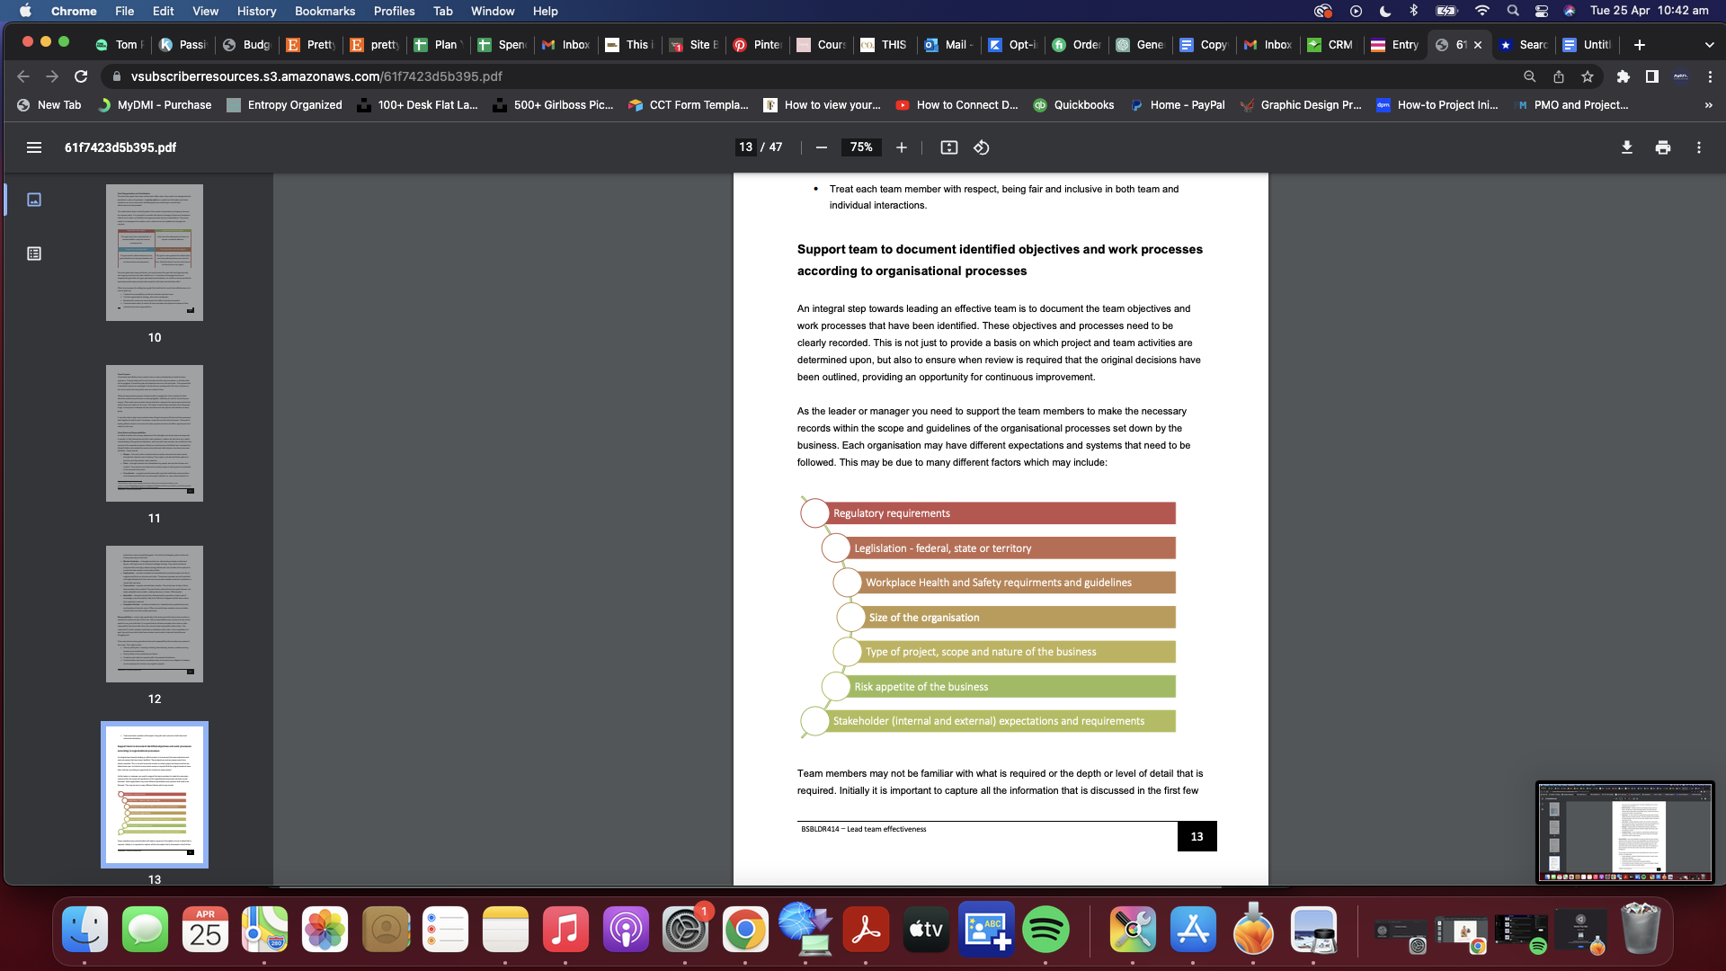The image size is (1726, 971).
Task: Reload the current page
Action: pyautogui.click(x=81, y=76)
